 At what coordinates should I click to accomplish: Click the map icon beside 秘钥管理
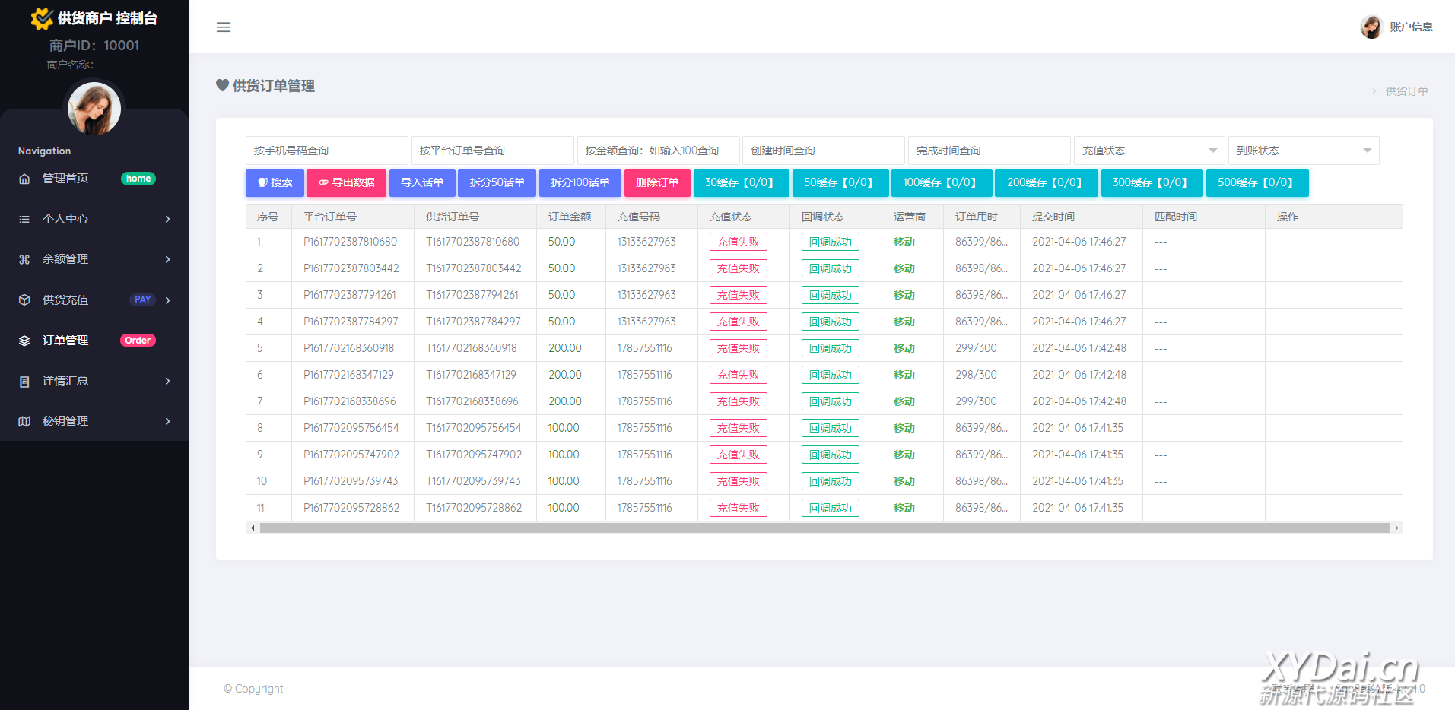pos(24,421)
